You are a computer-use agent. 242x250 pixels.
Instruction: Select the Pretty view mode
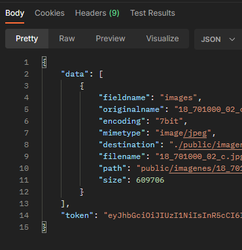coord(27,39)
